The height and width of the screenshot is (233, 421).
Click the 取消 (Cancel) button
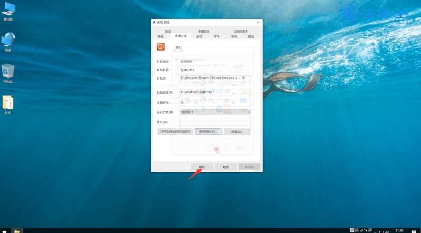[x=226, y=167]
